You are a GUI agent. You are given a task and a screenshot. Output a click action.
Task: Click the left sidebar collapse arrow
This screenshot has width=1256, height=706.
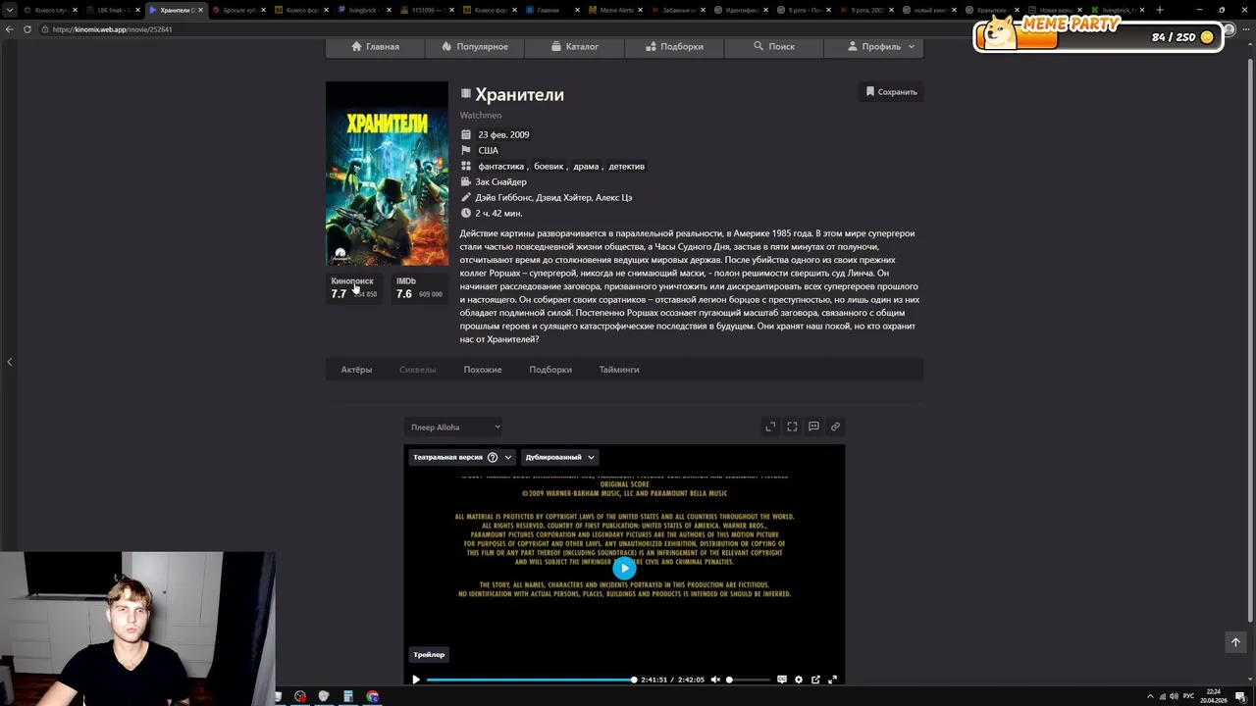coord(10,362)
